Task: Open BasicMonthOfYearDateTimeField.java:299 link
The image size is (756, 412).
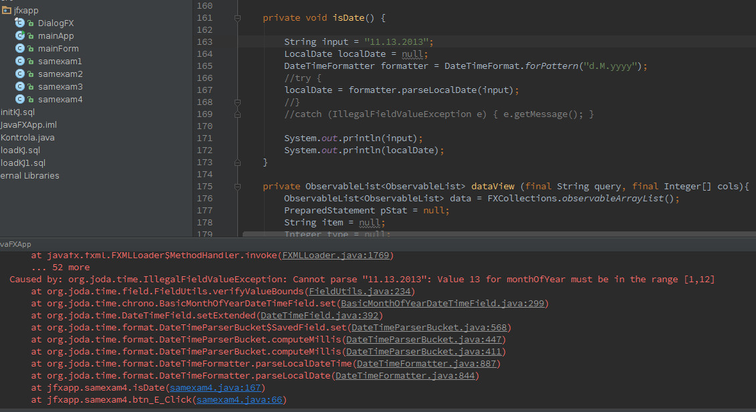Action: (x=443, y=304)
